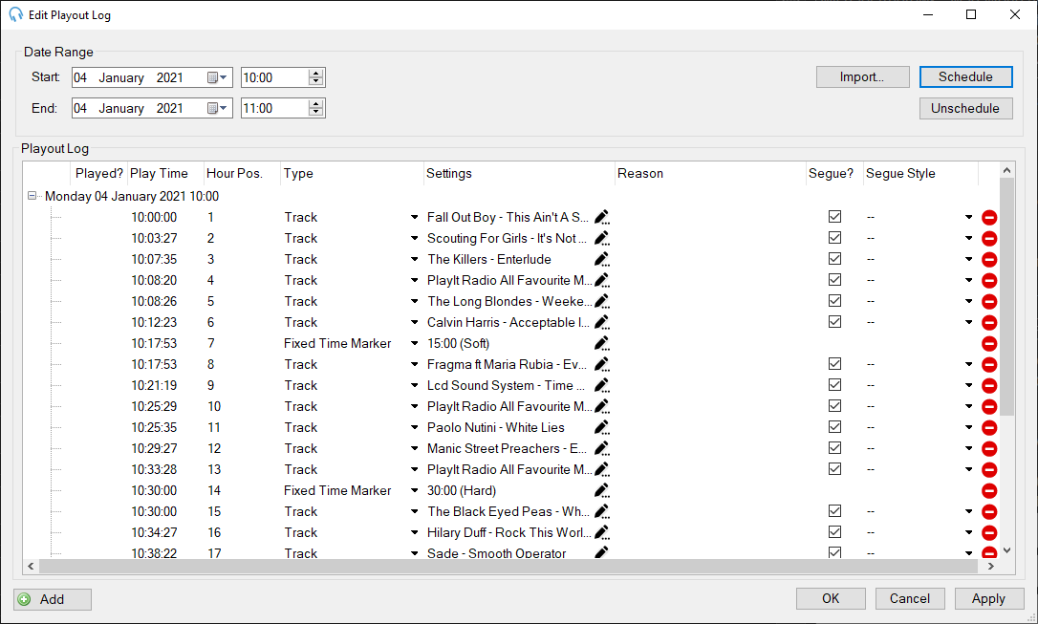Open Type dropdown on 15:00 (Soft) marker row
The width and height of the screenshot is (1038, 624).
415,343
